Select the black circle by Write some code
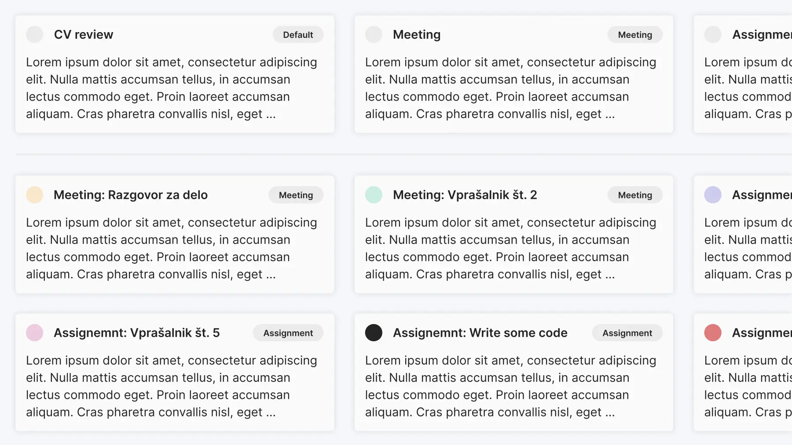Screen dimensions: 792x445 tap(374, 333)
